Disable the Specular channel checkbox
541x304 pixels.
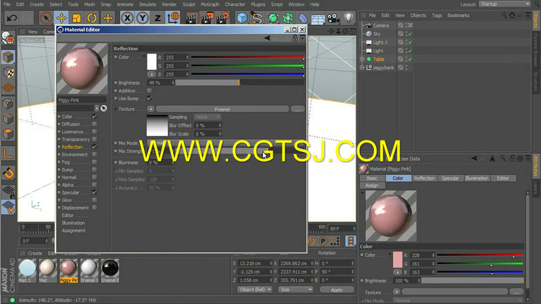pyautogui.click(x=95, y=193)
